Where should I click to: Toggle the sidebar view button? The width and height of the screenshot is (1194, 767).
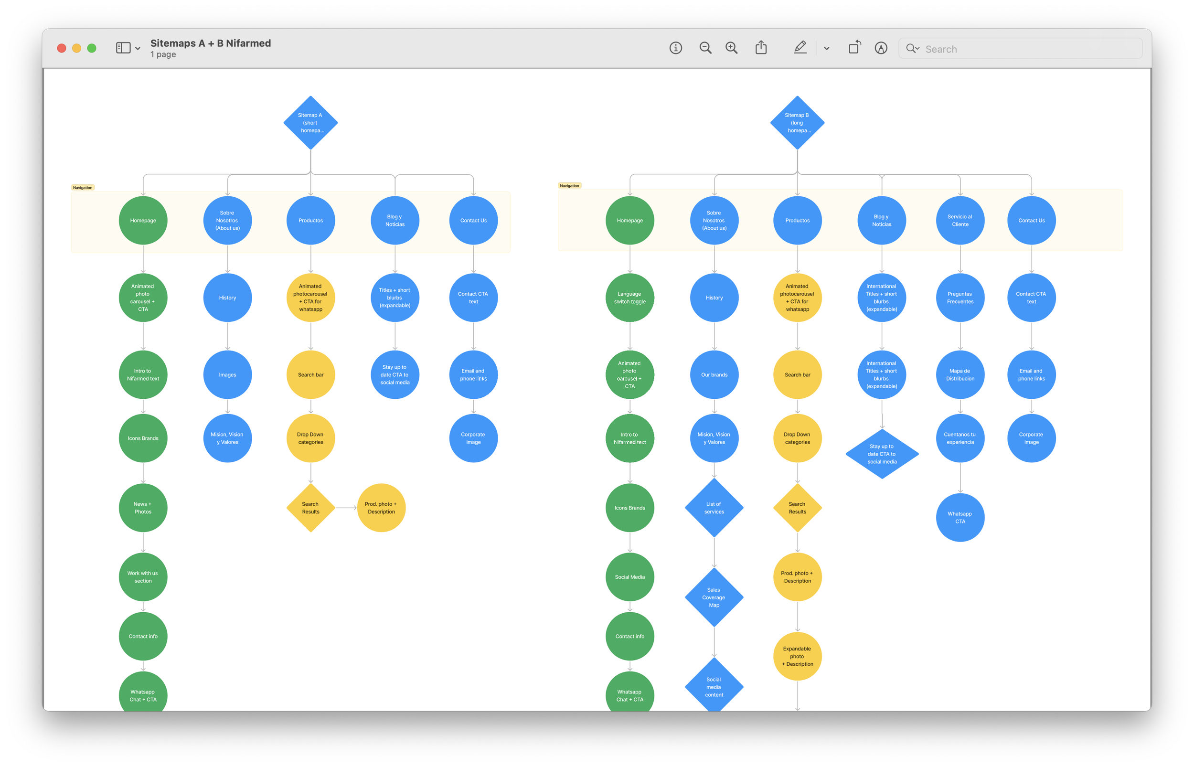(123, 48)
